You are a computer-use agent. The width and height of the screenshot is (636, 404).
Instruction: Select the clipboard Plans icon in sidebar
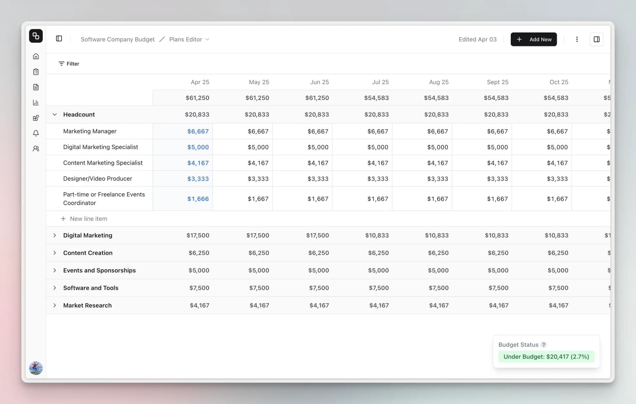coord(36,71)
